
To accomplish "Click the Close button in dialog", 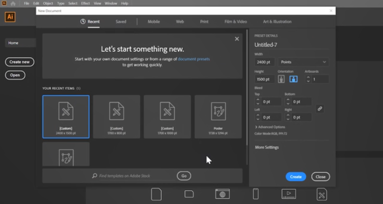I will point(321,177).
